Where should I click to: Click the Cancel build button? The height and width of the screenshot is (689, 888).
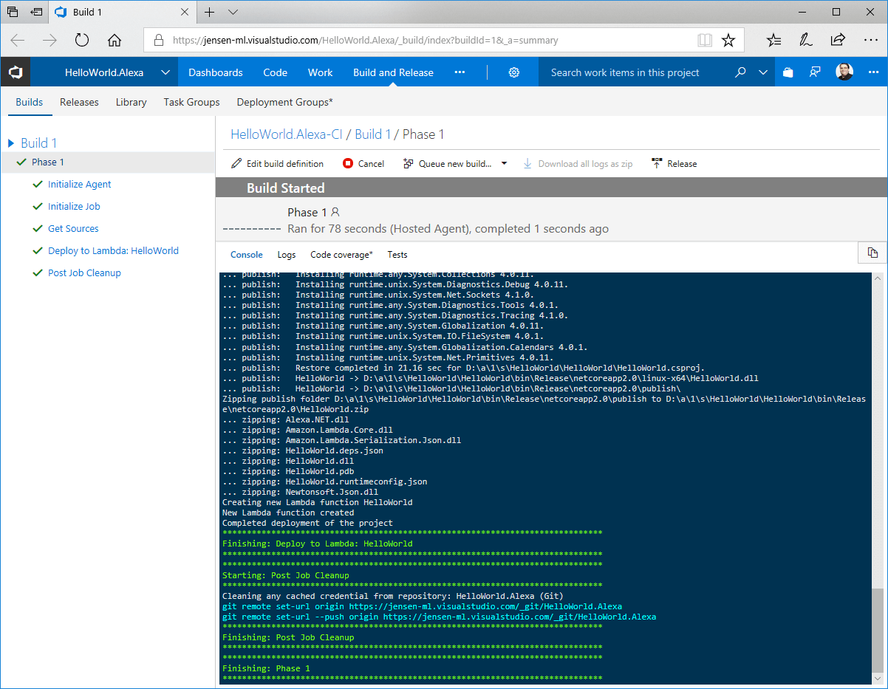pos(363,164)
